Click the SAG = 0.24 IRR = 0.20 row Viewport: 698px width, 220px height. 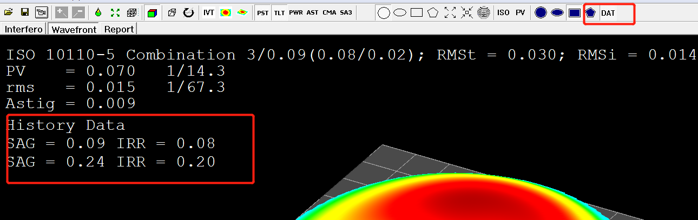pyautogui.click(x=110, y=161)
